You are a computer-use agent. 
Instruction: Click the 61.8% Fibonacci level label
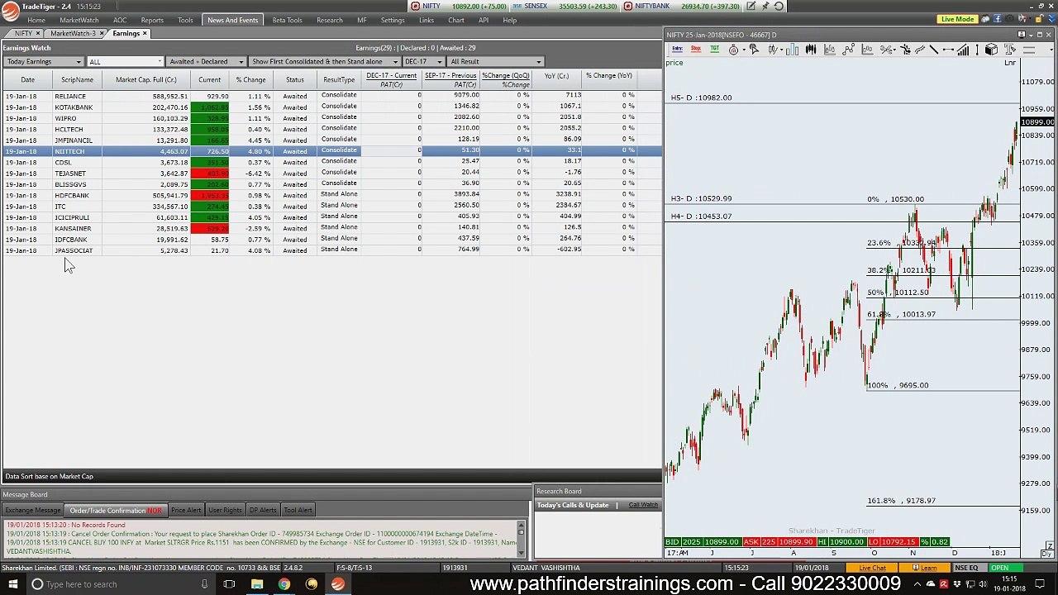(902, 314)
